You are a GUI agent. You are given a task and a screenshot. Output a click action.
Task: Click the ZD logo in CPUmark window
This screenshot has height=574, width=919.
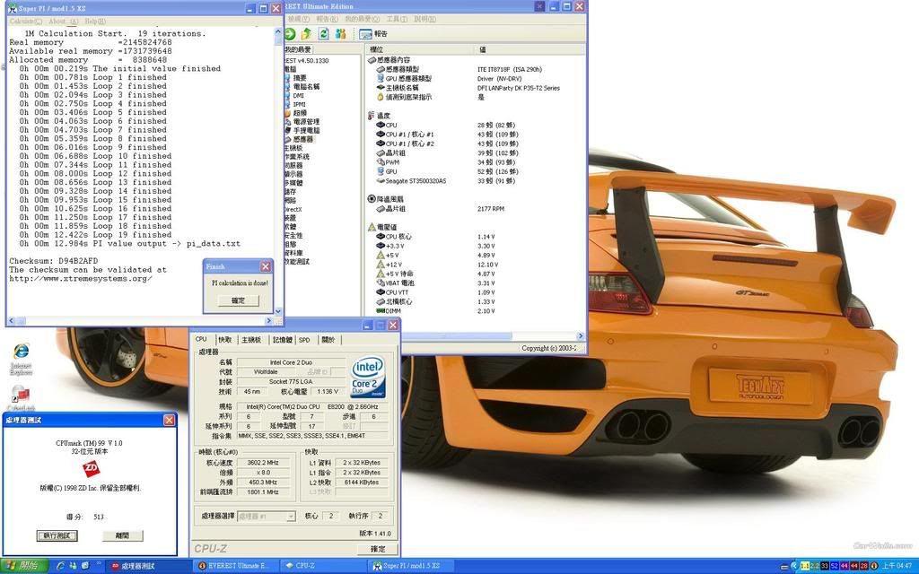[x=90, y=468]
